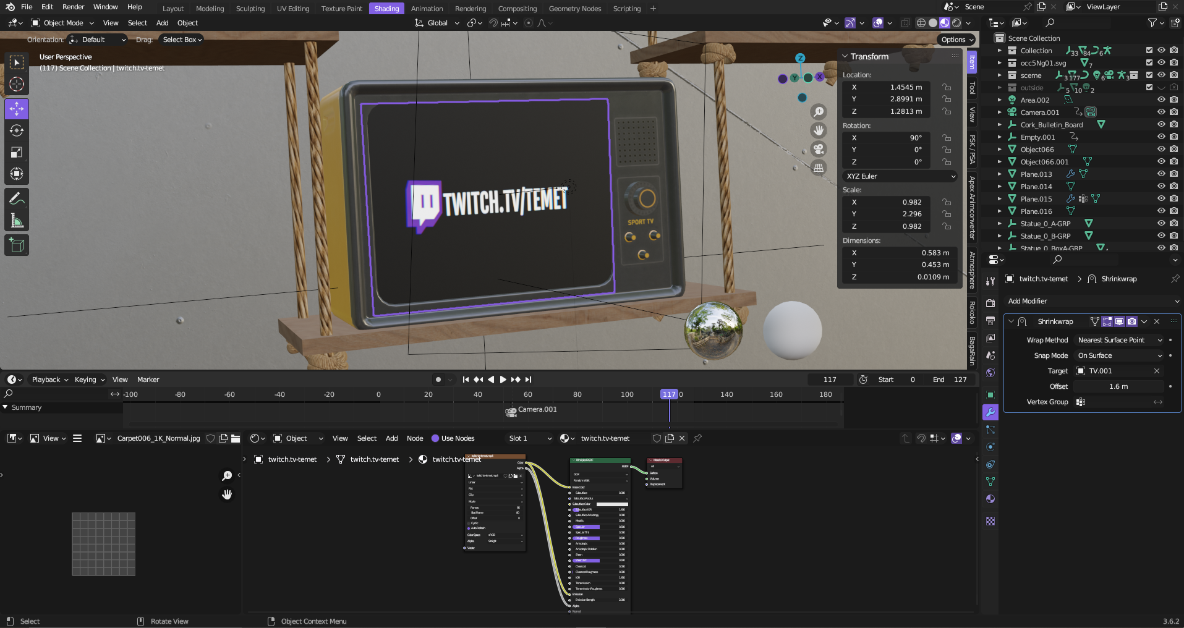
Task: Open the Compositing workspace tab
Action: click(x=517, y=9)
